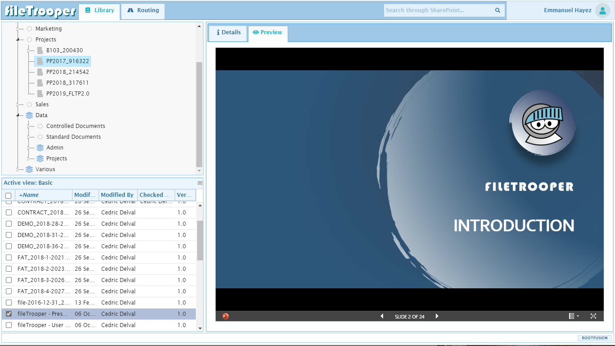
Task: Click the Data stacked layers icon
Action: pos(29,115)
